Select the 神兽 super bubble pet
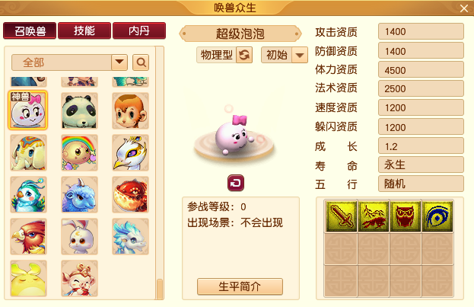Image resolution: width=474 pixels, height=307 pixels. 28,110
